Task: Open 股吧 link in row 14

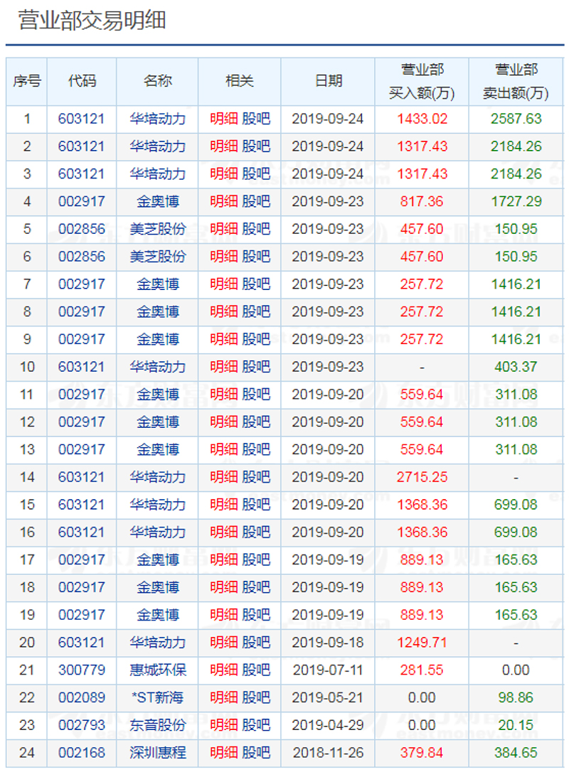Action: 256,477
